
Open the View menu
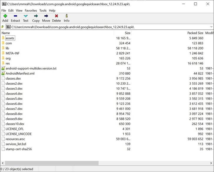coord(19,11)
